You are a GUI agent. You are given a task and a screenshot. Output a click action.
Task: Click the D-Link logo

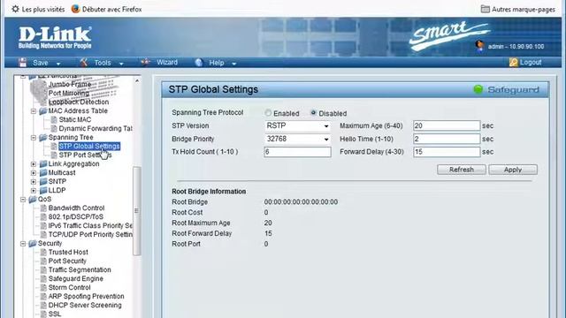point(55,37)
